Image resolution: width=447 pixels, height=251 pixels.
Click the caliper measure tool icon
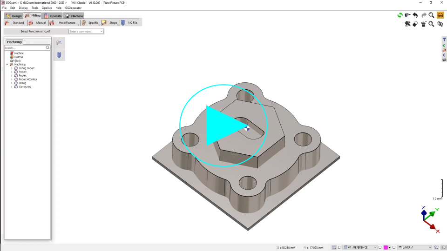407,15
